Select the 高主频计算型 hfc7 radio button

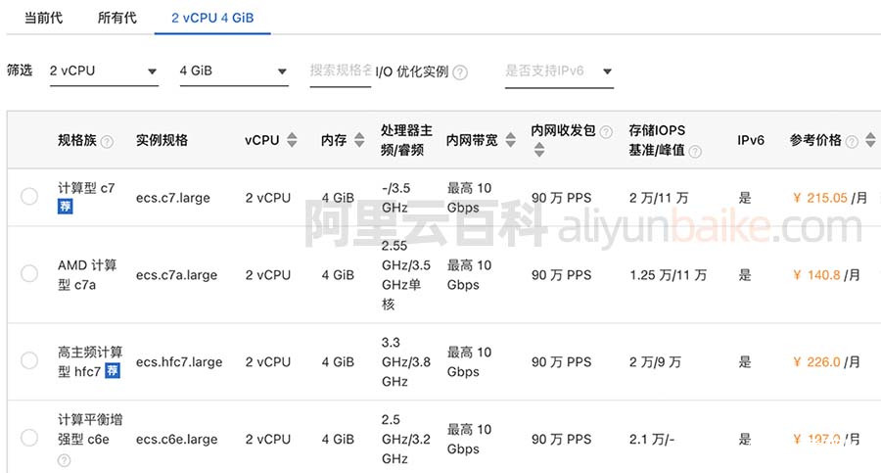(29, 360)
